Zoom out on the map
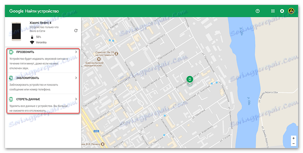 pyautogui.click(x=294, y=144)
